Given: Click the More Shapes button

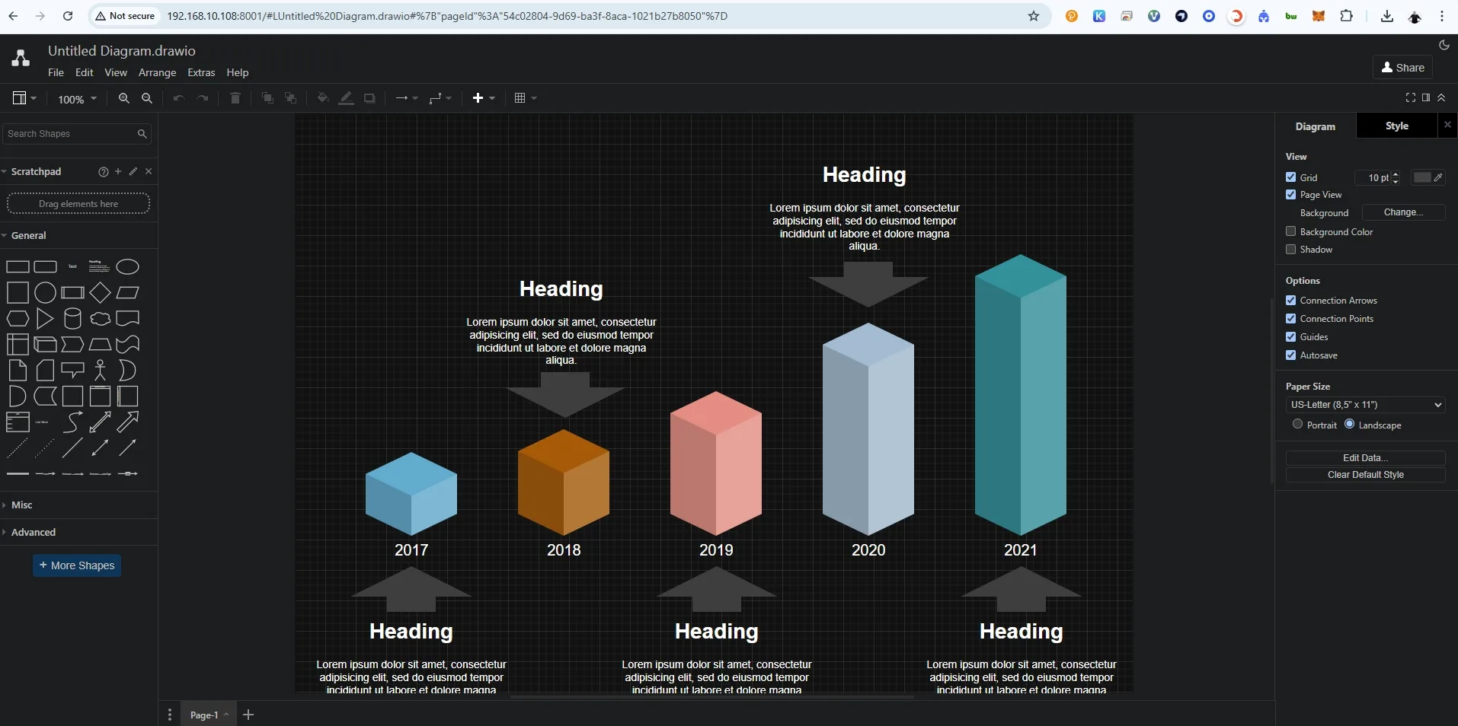Looking at the screenshot, I should pos(77,565).
